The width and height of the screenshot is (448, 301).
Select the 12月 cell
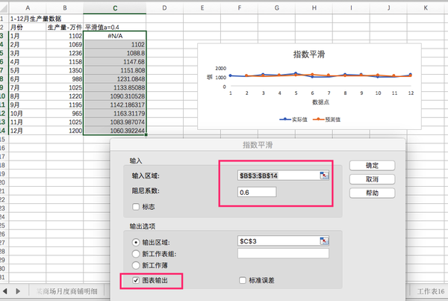click(28, 131)
